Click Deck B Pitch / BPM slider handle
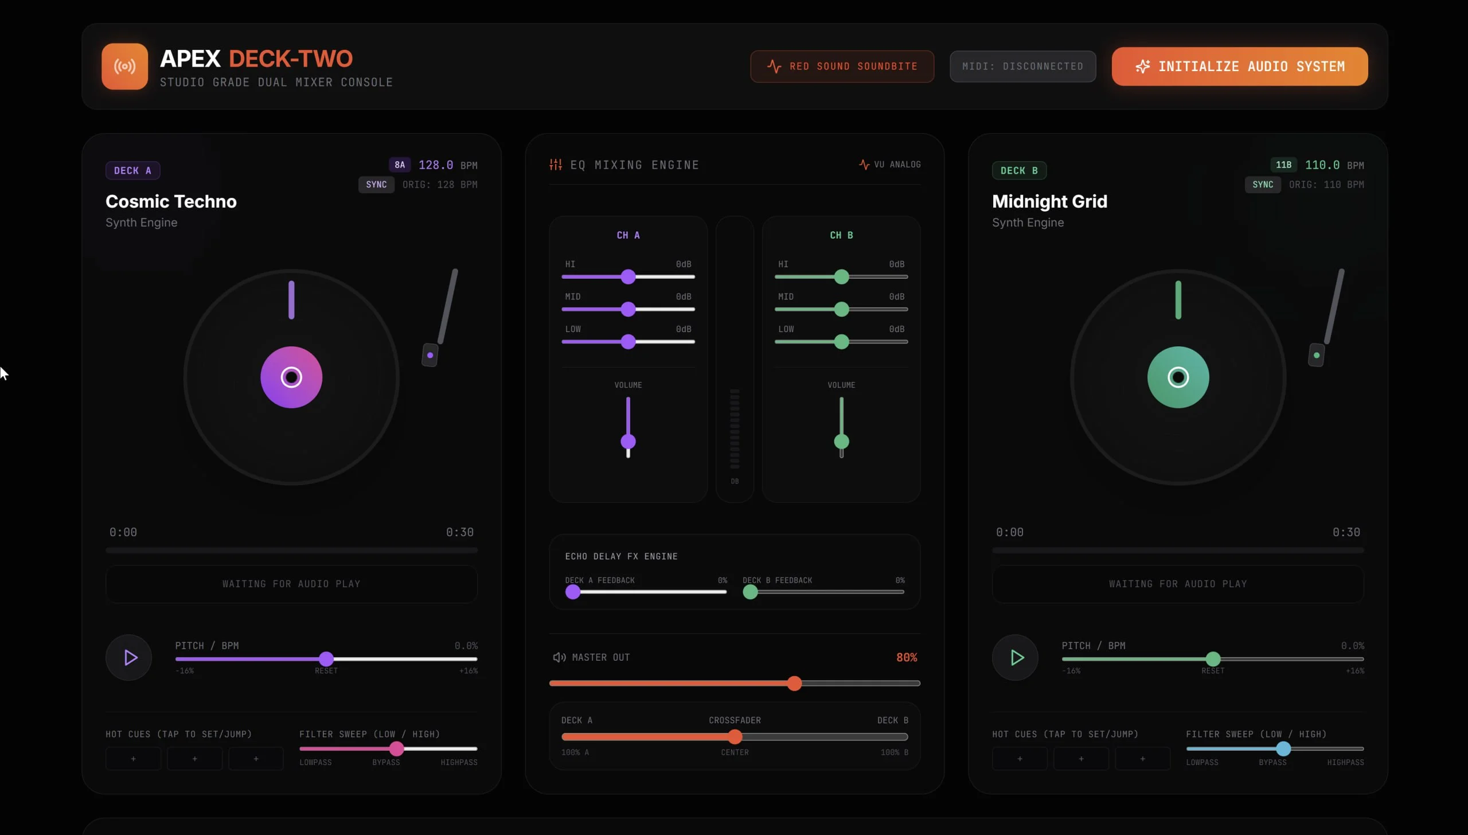This screenshot has width=1468, height=835. [1212, 659]
